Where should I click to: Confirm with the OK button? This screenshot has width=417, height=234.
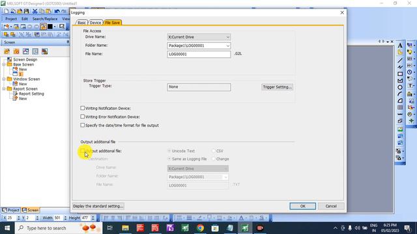click(302, 206)
